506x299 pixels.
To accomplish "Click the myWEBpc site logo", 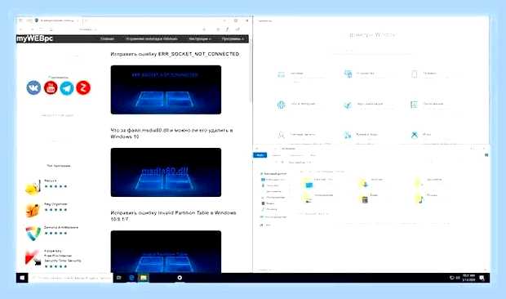I will pyautogui.click(x=34, y=38).
